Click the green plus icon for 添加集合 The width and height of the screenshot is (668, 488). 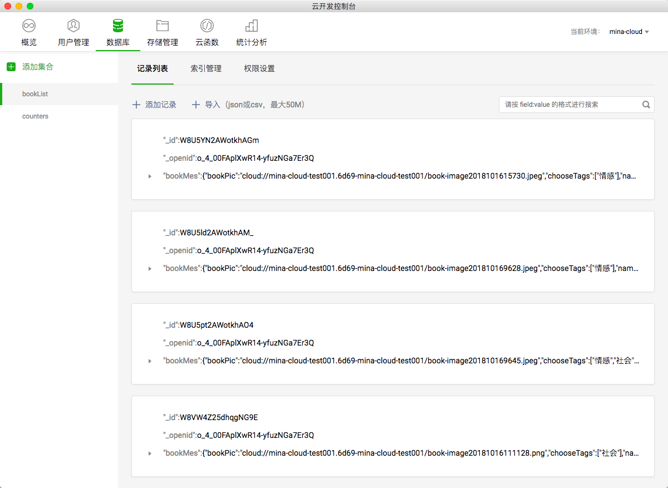11,67
